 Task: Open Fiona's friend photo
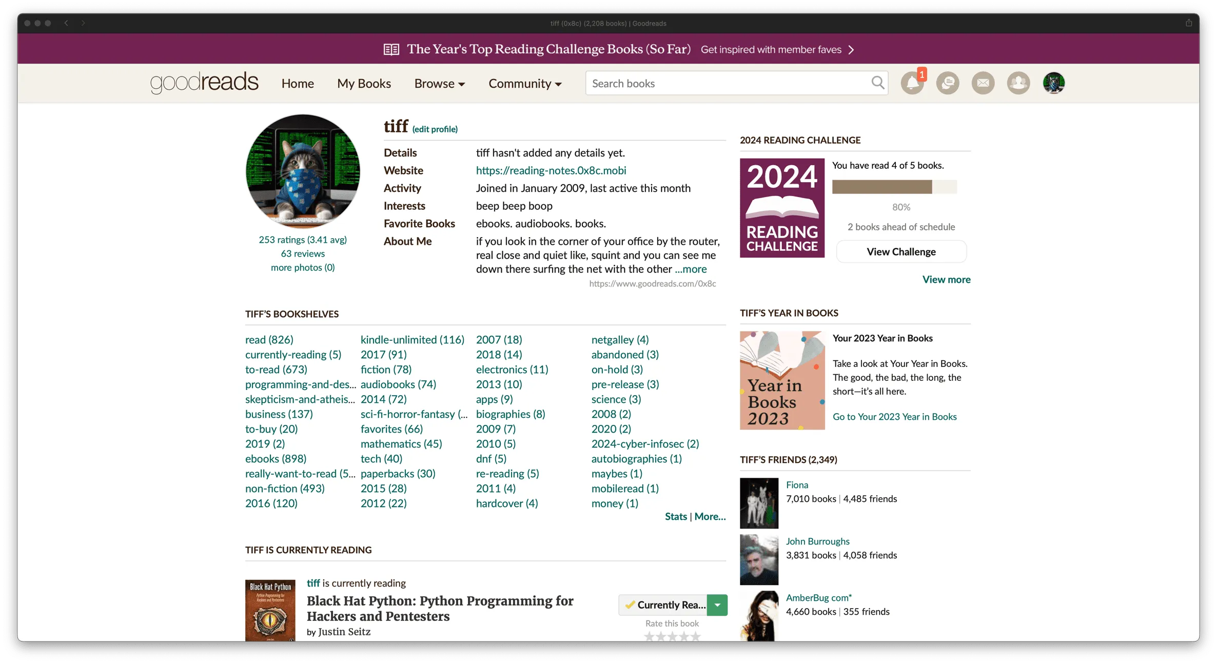point(759,503)
